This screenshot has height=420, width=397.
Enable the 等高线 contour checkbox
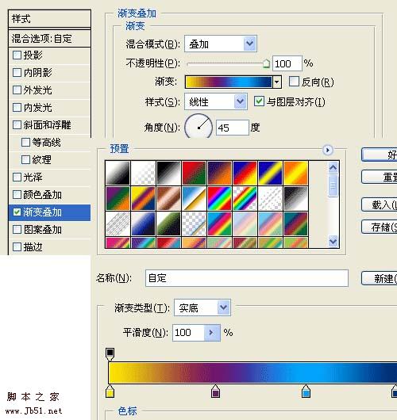pyautogui.click(x=25, y=142)
